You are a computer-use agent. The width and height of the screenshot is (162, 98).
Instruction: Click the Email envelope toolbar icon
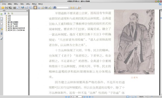(x=18, y=8)
